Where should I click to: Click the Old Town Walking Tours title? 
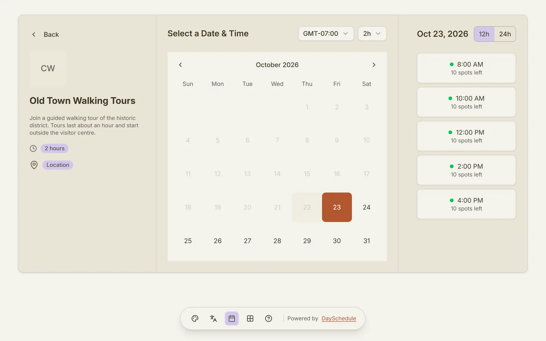click(x=82, y=101)
